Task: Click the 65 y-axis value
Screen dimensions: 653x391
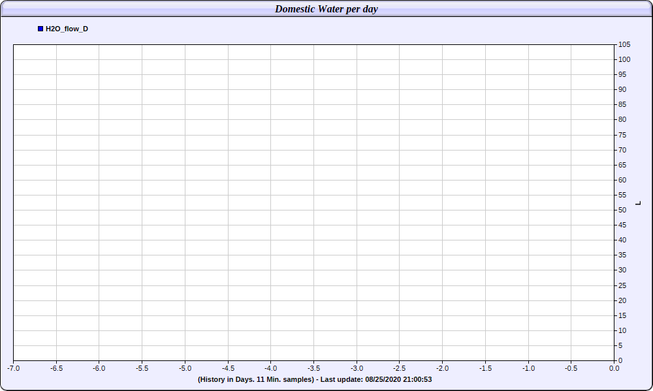Action: 622,165
